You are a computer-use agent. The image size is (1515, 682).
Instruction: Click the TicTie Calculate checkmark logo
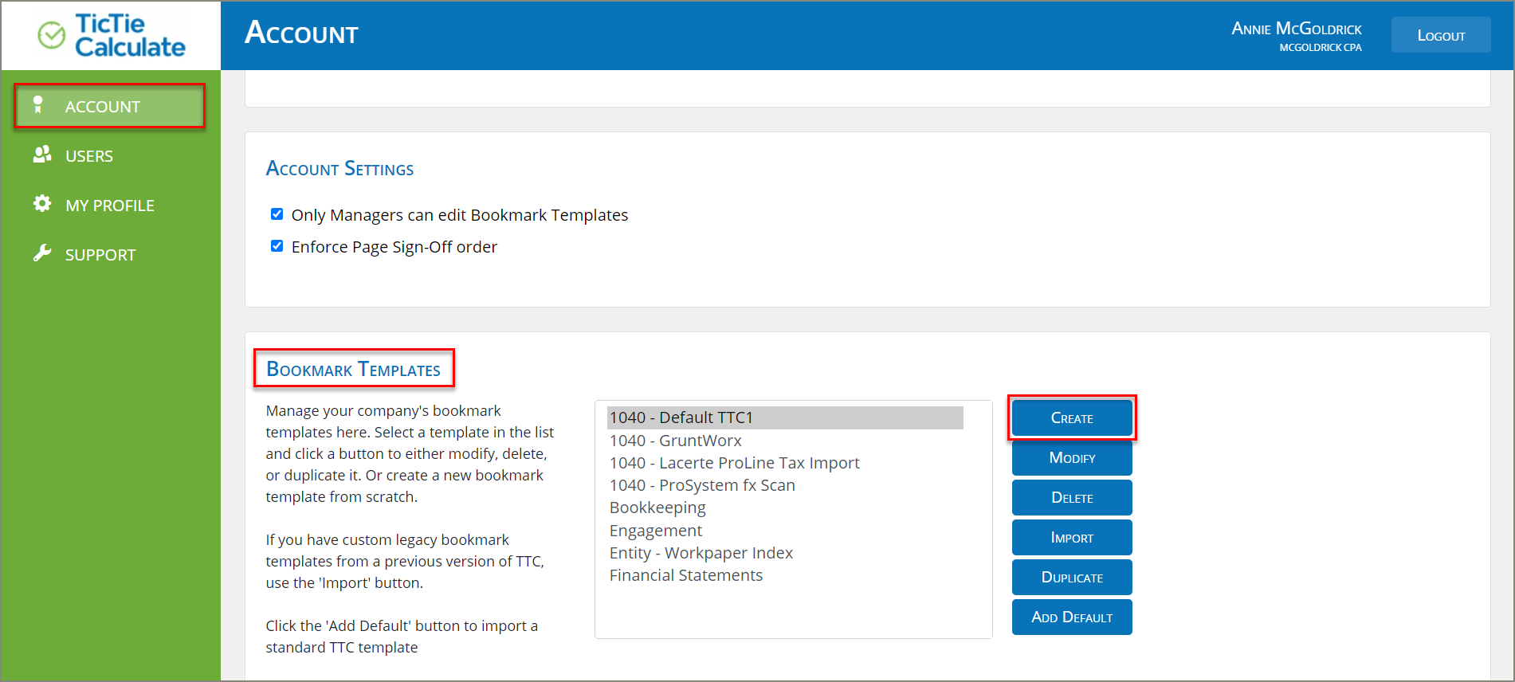52,35
